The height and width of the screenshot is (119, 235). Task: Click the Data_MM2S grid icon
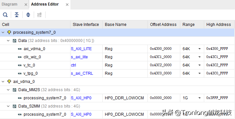coord(14,90)
